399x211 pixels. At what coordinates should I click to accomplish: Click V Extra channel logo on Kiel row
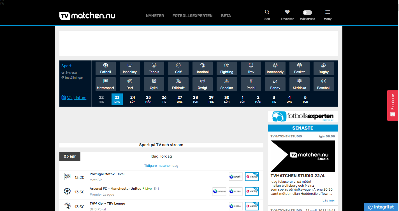pos(236,206)
